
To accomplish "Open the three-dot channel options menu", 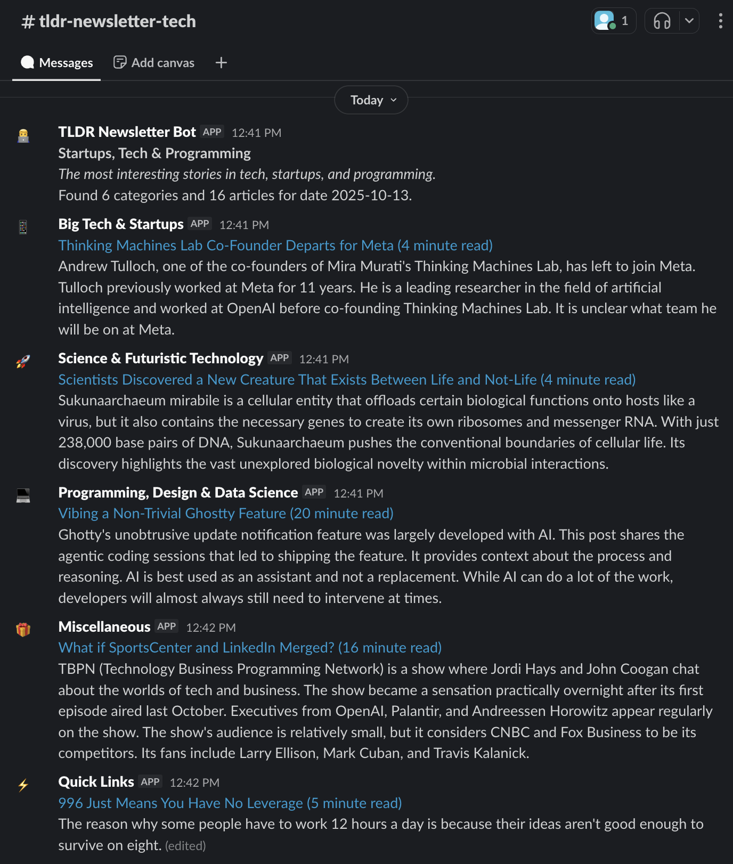I will [x=720, y=21].
